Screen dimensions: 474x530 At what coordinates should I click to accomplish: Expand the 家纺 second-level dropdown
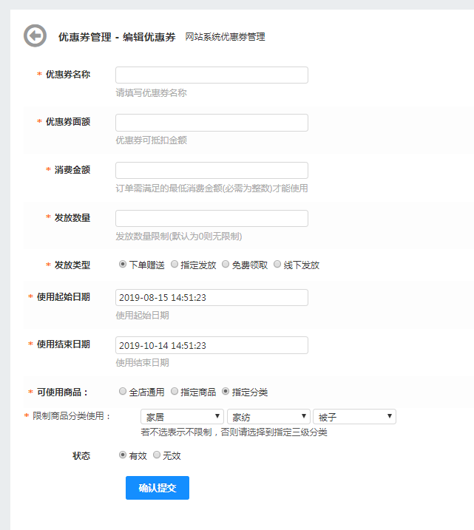pos(268,417)
